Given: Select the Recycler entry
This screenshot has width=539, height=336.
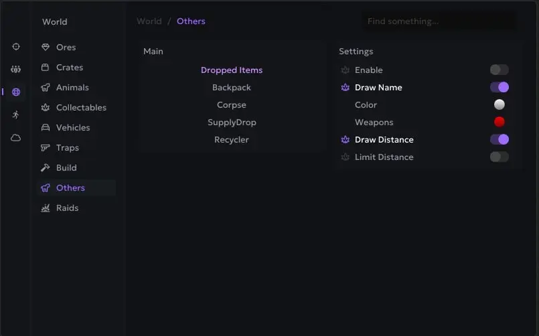Looking at the screenshot, I should pyautogui.click(x=232, y=140).
